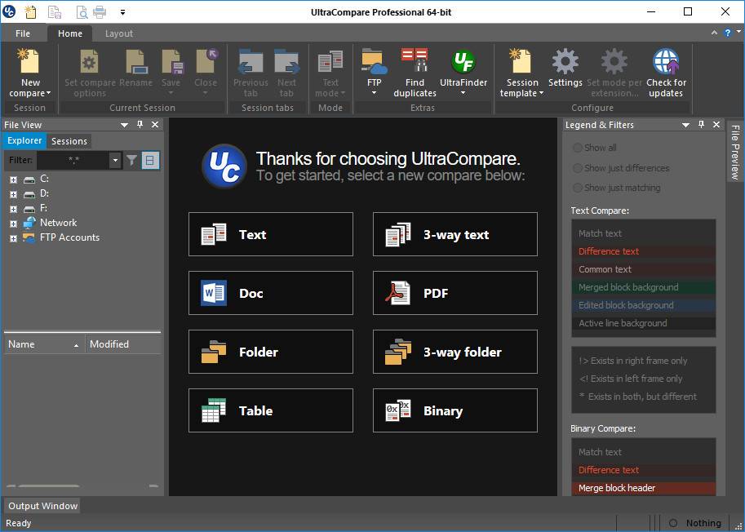Switch to the Home ribbon tab
Viewport: 745px width, 532px height.
click(70, 33)
